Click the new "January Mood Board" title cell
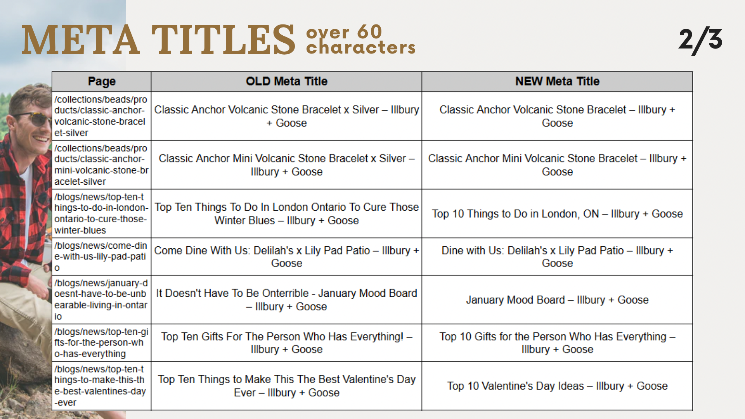The width and height of the screenshot is (745, 419). pos(557,300)
